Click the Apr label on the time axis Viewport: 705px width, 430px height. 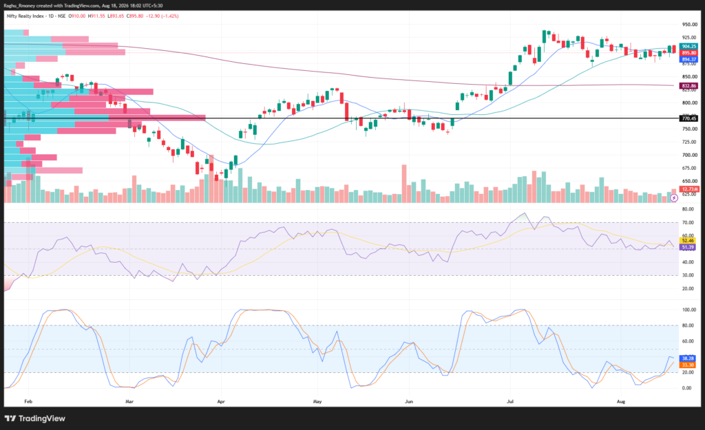pyautogui.click(x=221, y=402)
